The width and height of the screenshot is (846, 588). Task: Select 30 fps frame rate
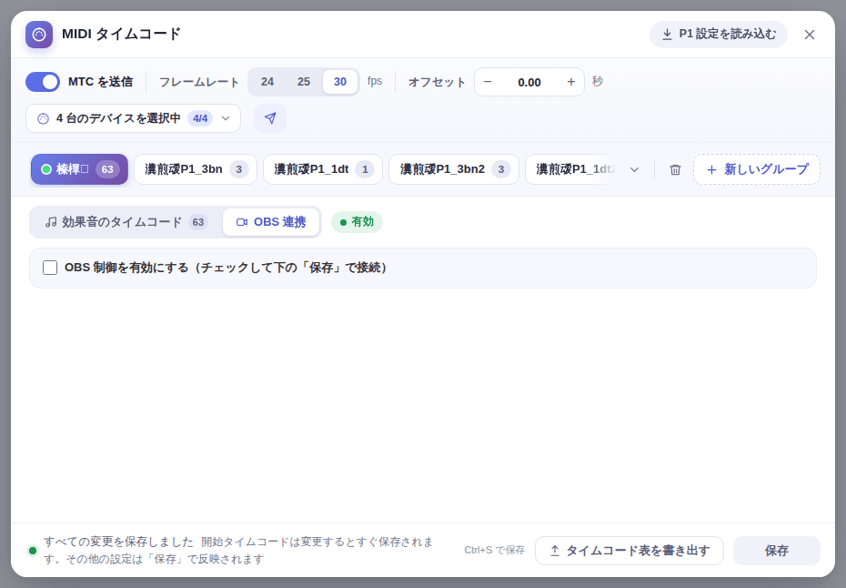(340, 82)
